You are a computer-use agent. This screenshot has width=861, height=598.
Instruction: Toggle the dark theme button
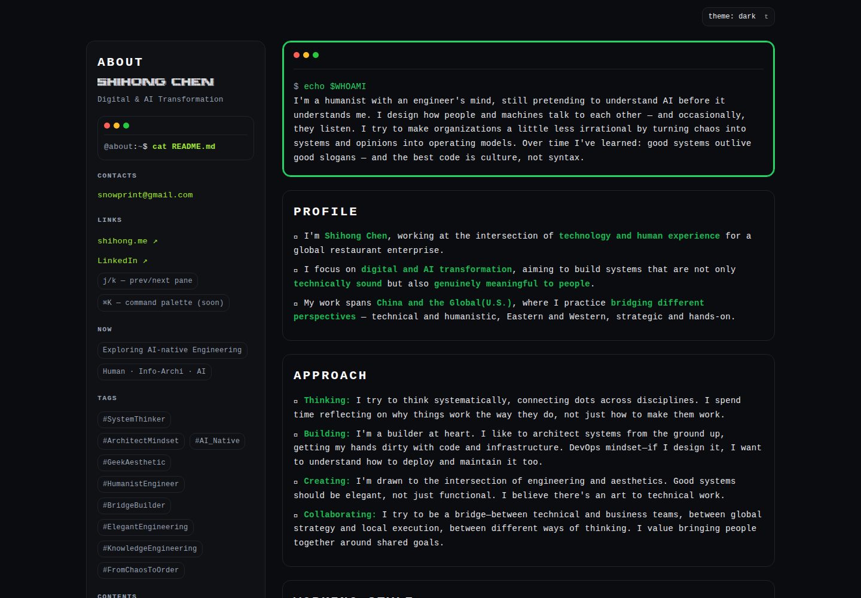(738, 17)
